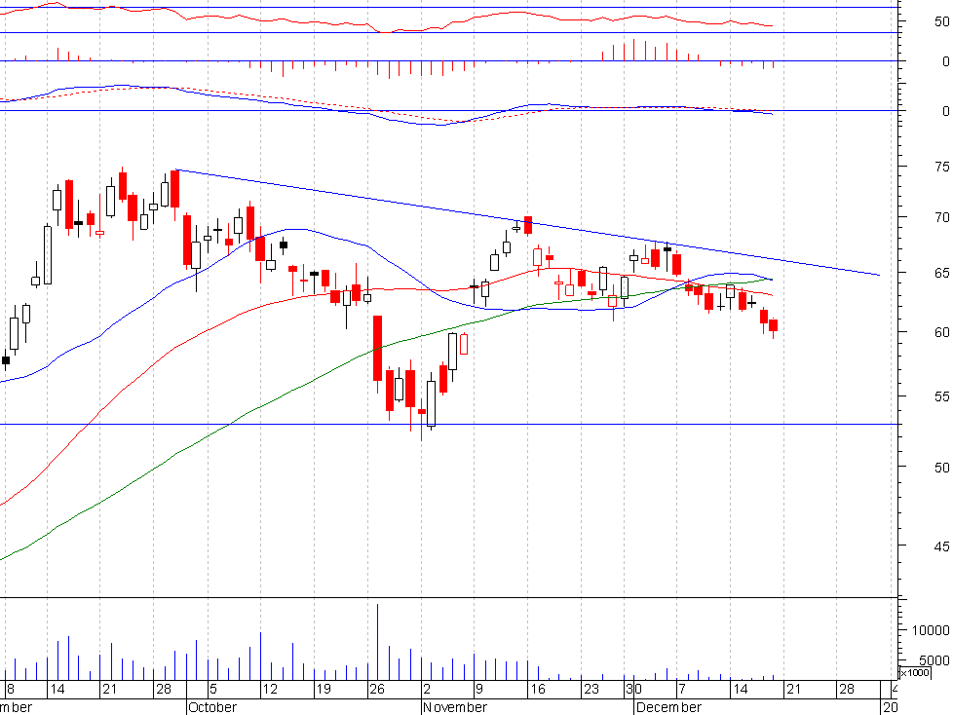Click the date label 16 in November

537,689
